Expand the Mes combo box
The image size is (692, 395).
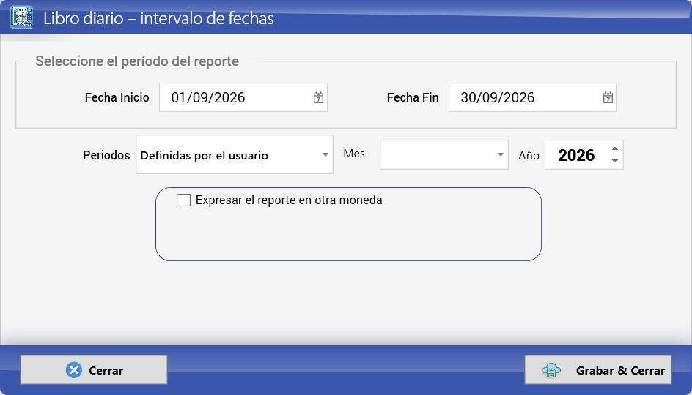[500, 154]
